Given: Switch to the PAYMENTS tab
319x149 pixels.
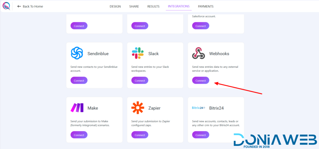Looking at the screenshot, I should (206, 6).
